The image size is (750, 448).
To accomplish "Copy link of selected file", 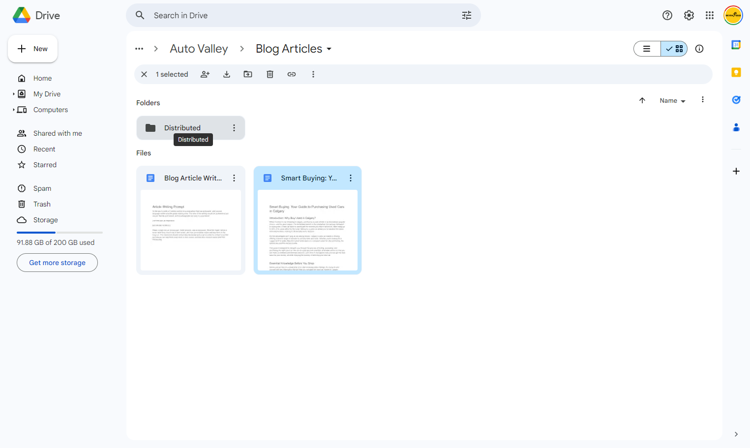I will 292,74.
